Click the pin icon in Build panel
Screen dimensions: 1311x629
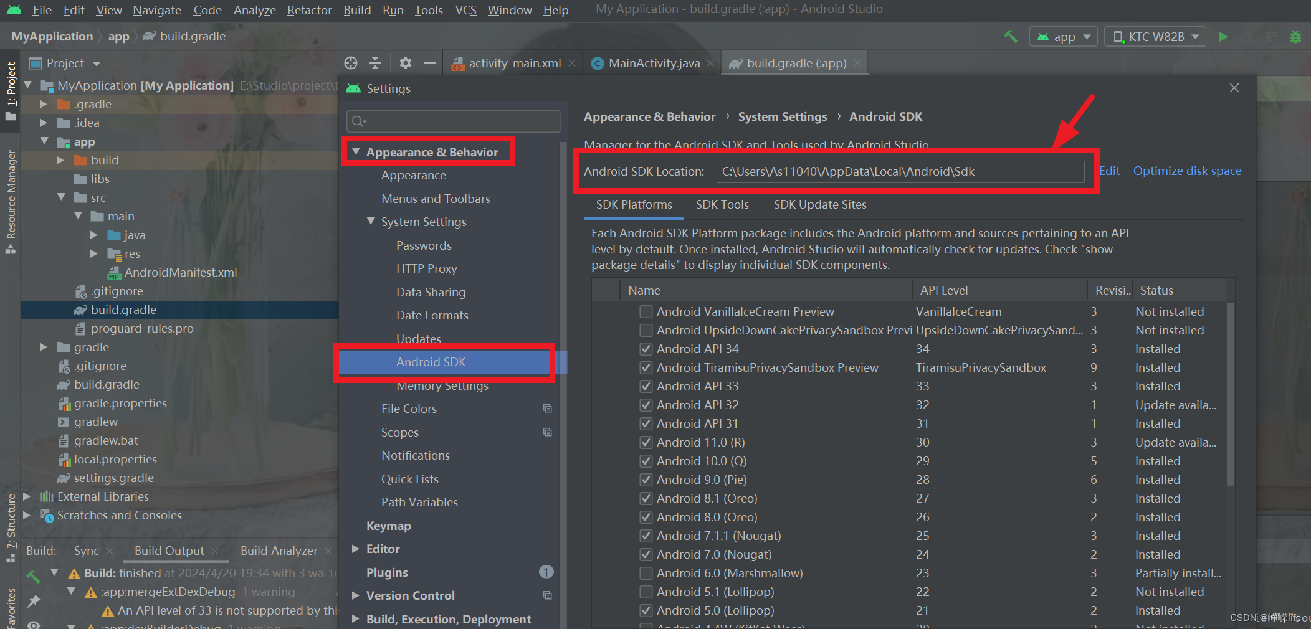(x=33, y=601)
